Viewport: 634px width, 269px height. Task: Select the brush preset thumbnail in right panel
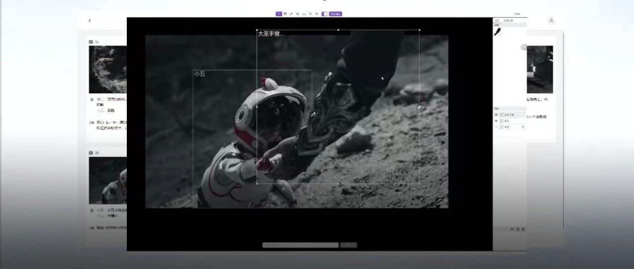point(498,32)
